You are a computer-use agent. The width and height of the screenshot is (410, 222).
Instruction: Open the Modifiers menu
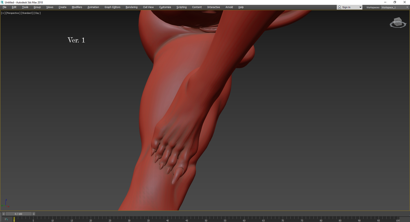click(77, 7)
